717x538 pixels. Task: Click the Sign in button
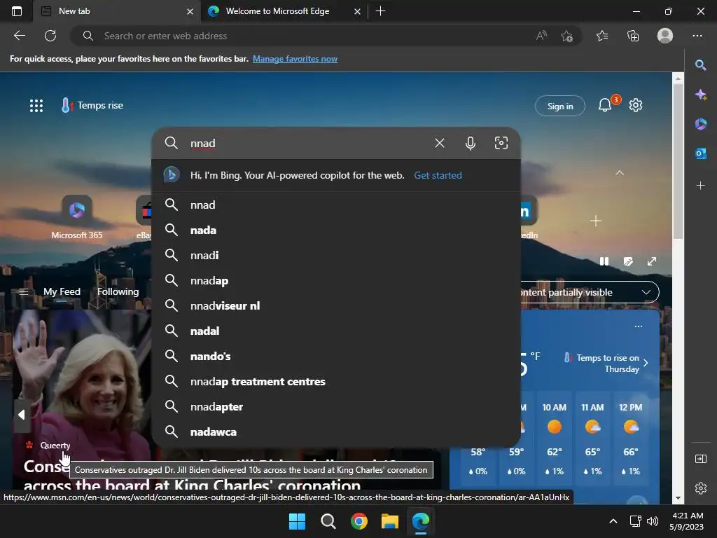(x=559, y=106)
